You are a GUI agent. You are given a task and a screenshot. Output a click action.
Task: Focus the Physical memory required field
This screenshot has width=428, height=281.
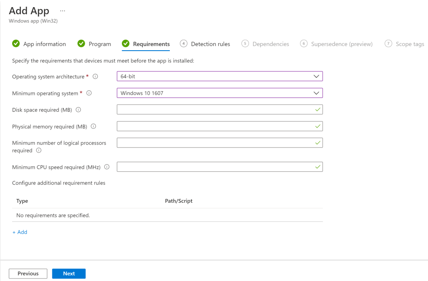point(215,126)
